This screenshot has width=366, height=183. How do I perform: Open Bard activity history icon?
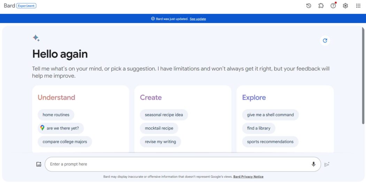coord(308,6)
